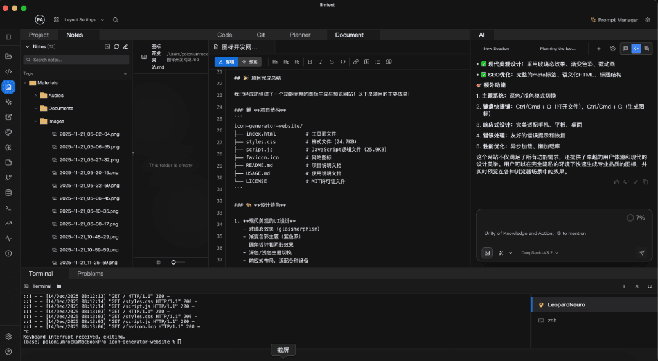Apply H2 heading format
Image resolution: width=658 pixels, height=361 pixels.
point(286,62)
